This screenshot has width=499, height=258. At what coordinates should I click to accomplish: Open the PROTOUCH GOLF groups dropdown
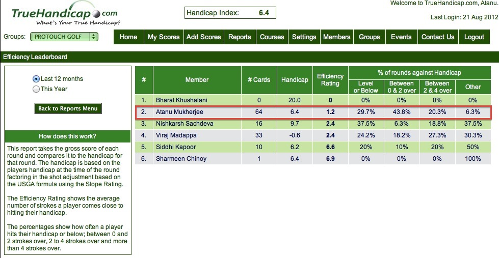(64, 37)
